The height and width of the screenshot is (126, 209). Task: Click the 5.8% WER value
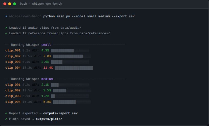(x=47, y=102)
